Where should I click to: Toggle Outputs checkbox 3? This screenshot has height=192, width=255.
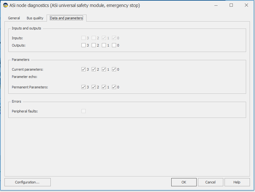coord(83,45)
